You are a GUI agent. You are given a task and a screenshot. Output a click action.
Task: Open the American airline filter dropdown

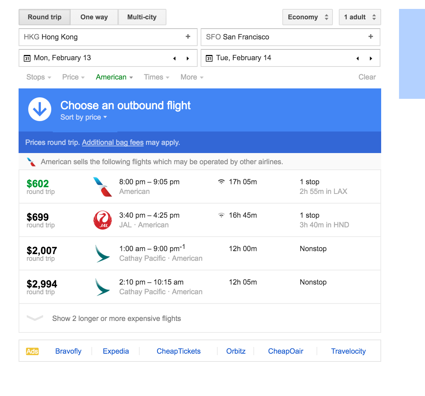(114, 77)
